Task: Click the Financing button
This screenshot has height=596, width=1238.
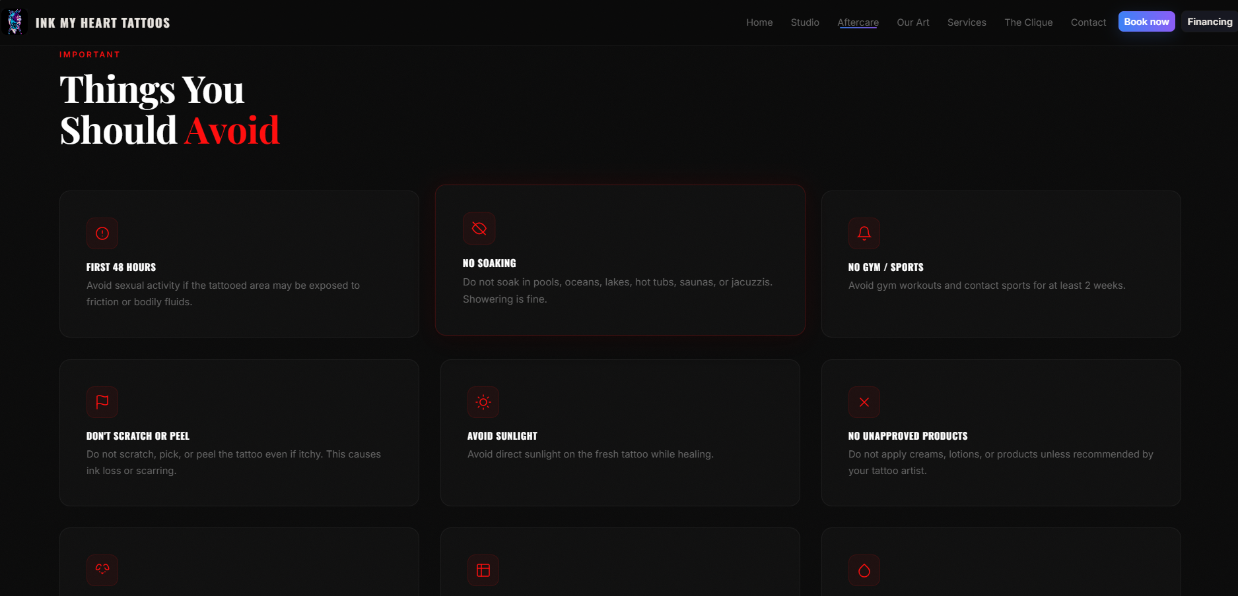Action: click(1210, 21)
